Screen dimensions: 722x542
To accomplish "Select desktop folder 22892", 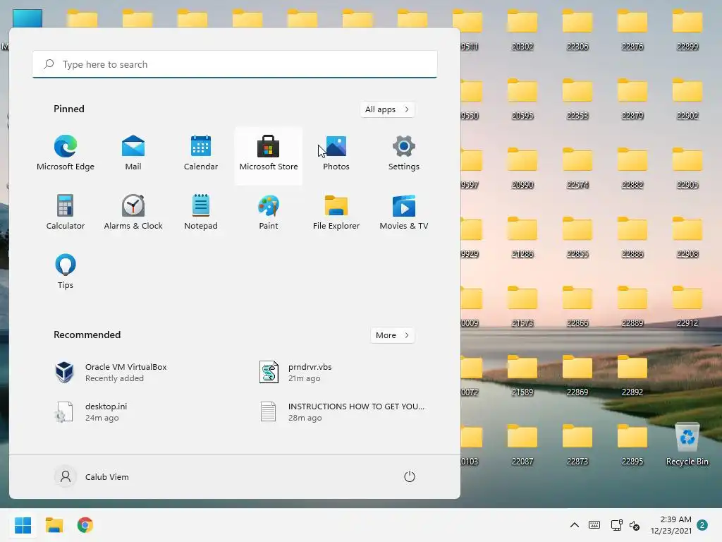I will (x=632, y=375).
